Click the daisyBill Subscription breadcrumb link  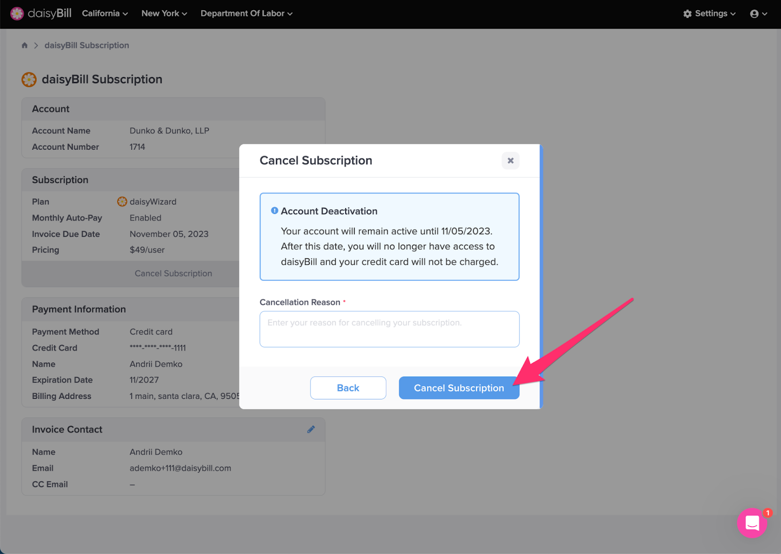pos(87,45)
